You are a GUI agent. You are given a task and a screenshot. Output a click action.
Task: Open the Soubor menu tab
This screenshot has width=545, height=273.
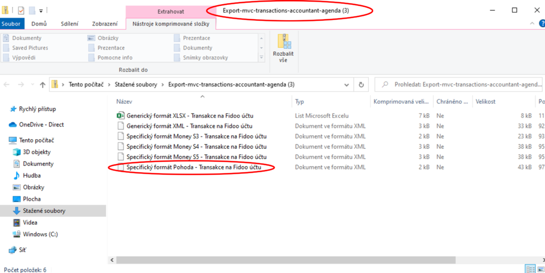click(x=12, y=23)
